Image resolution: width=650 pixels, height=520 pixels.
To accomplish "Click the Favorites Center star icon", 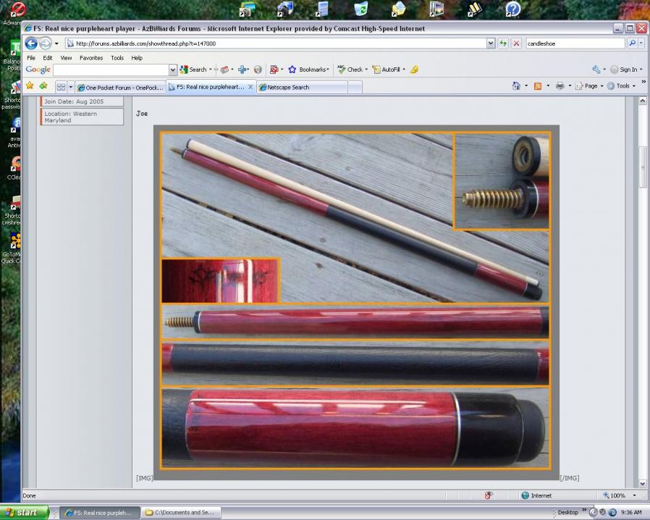I will click(30, 85).
